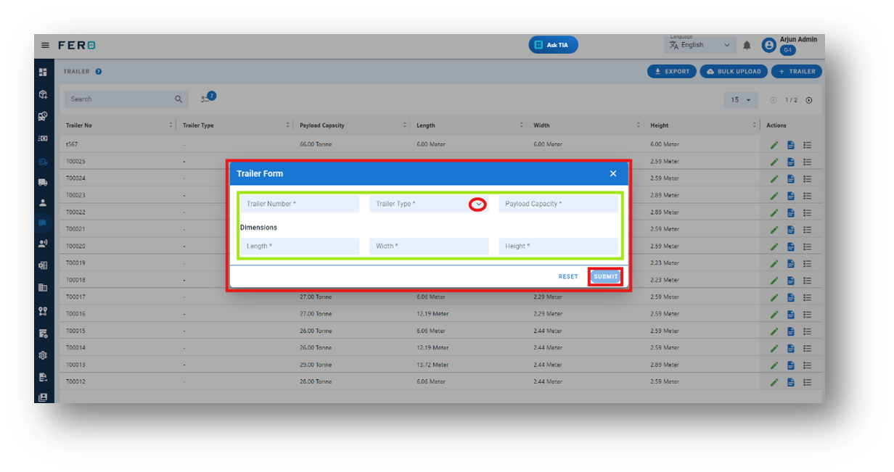Open the route pins icon in sidebar

pos(43,311)
